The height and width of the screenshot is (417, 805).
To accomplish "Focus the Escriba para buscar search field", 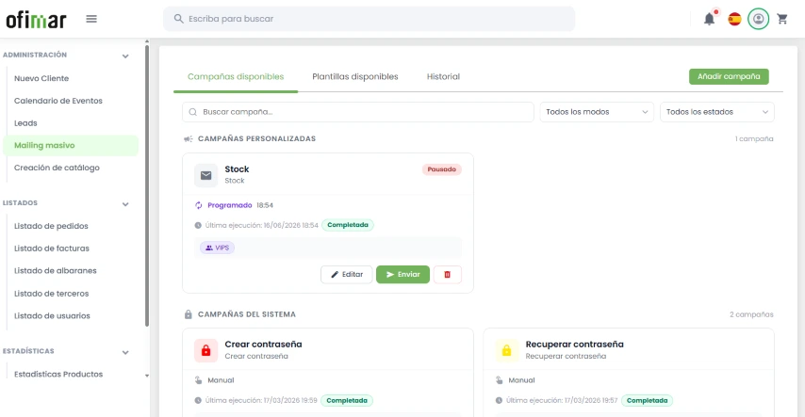I will point(370,19).
